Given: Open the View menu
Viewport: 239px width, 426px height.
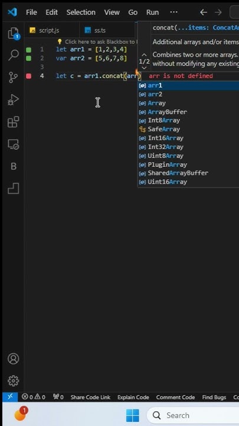Looking at the screenshot, I should tap(112, 12).
